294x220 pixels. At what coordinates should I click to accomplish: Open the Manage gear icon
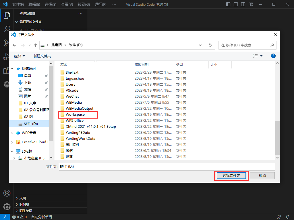(7, 207)
